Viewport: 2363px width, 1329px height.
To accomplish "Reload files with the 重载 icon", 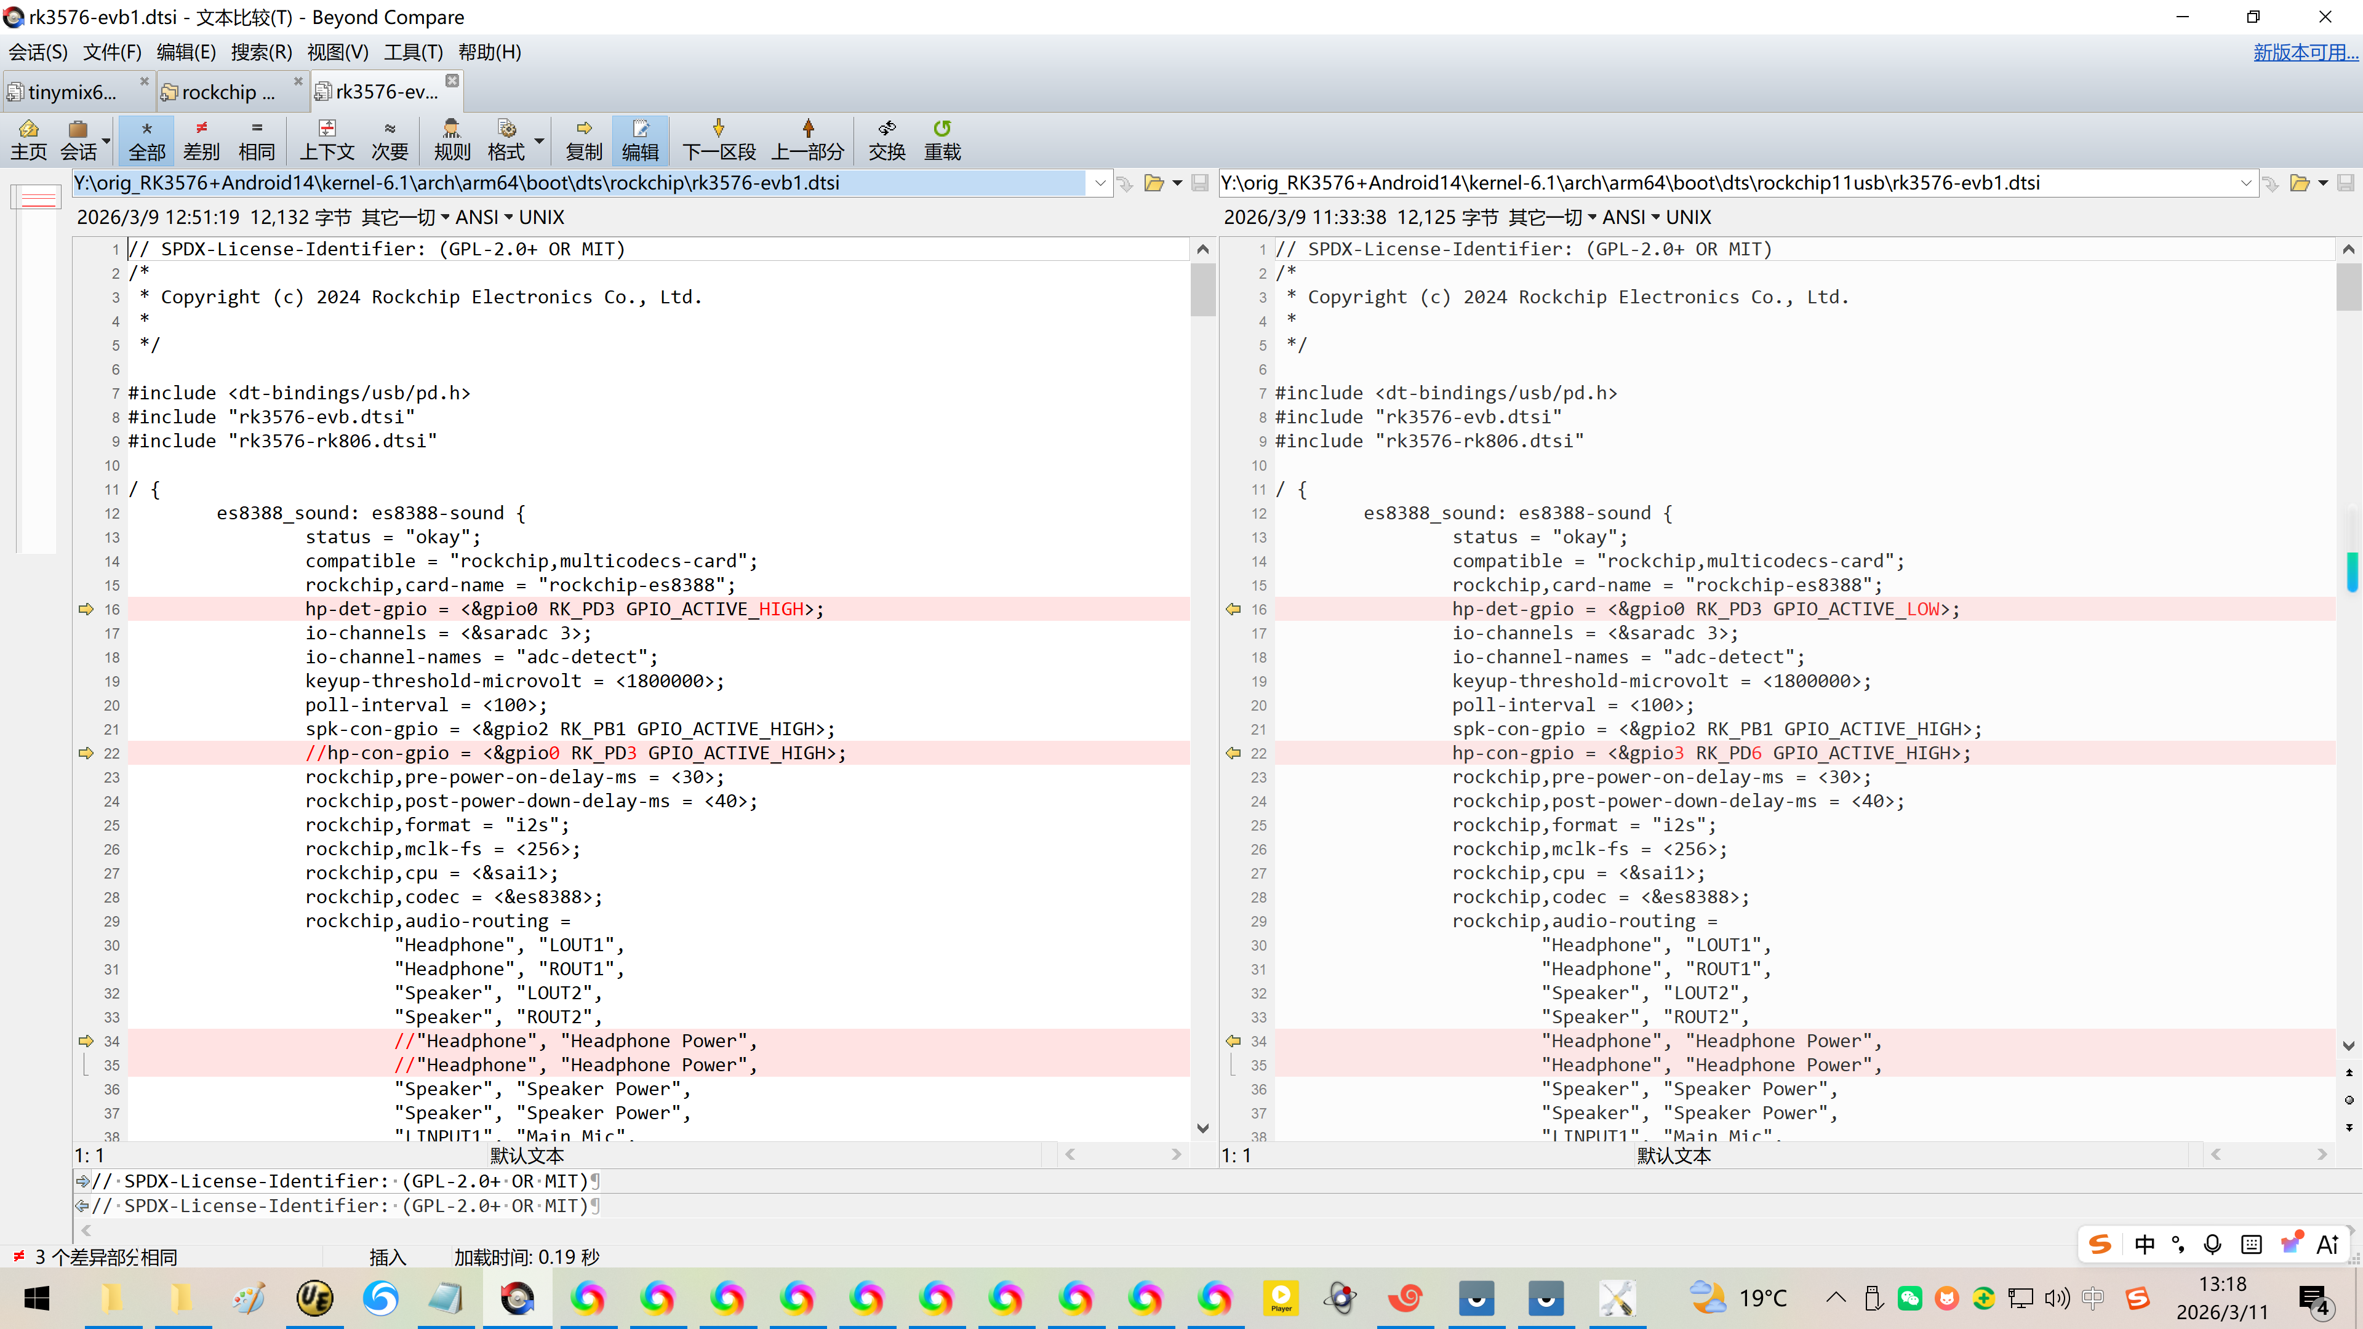I will (942, 140).
